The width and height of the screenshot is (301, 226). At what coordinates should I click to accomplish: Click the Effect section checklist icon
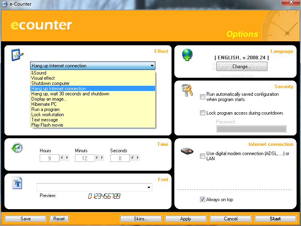point(17,55)
